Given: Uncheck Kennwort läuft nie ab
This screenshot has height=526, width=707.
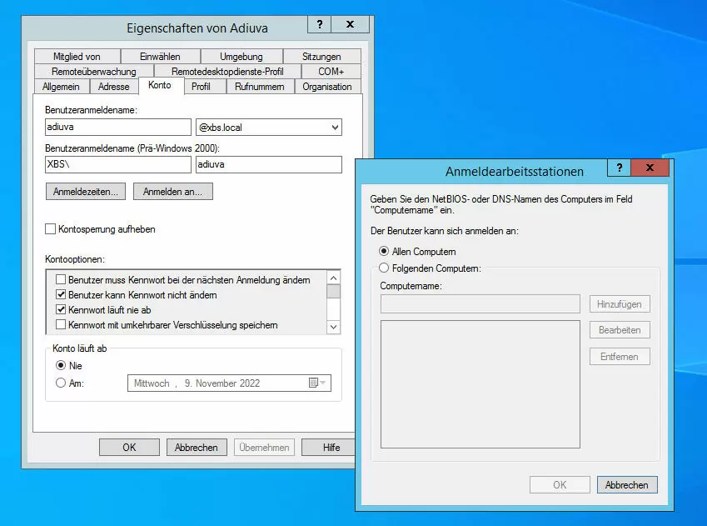Looking at the screenshot, I should coord(61,309).
